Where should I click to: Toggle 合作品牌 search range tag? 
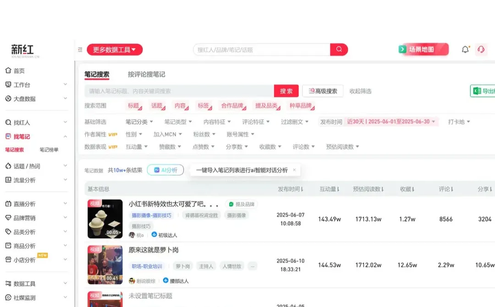click(233, 106)
